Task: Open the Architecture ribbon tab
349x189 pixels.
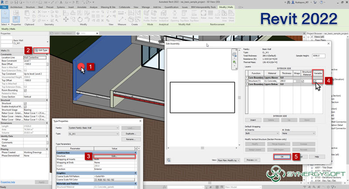Action: click(17, 7)
